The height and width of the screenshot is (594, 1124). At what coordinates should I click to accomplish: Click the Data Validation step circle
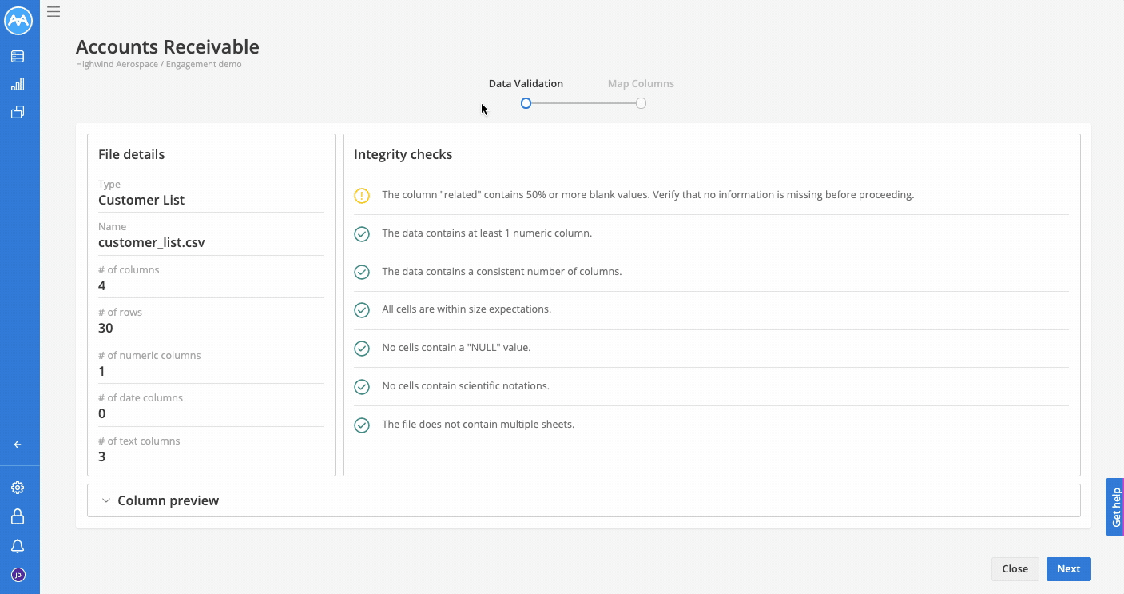(x=526, y=103)
